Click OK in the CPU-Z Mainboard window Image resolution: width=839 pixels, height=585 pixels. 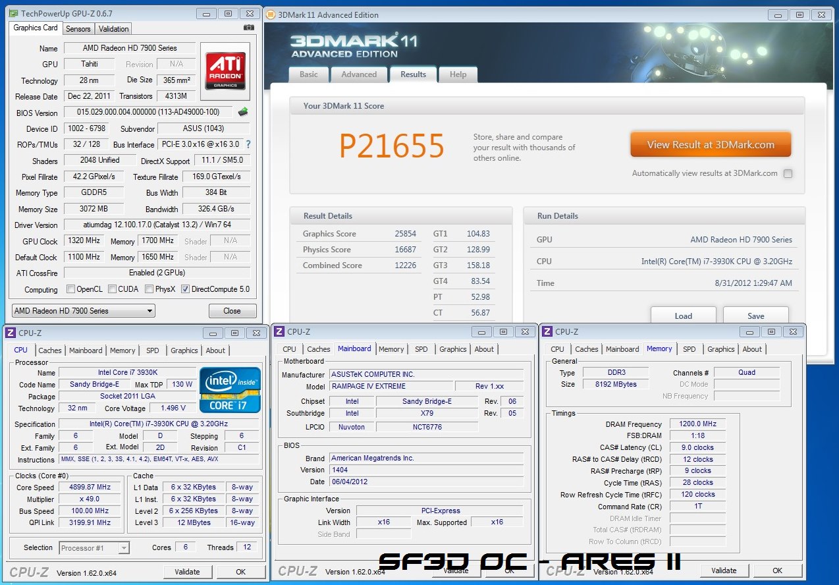coord(510,571)
